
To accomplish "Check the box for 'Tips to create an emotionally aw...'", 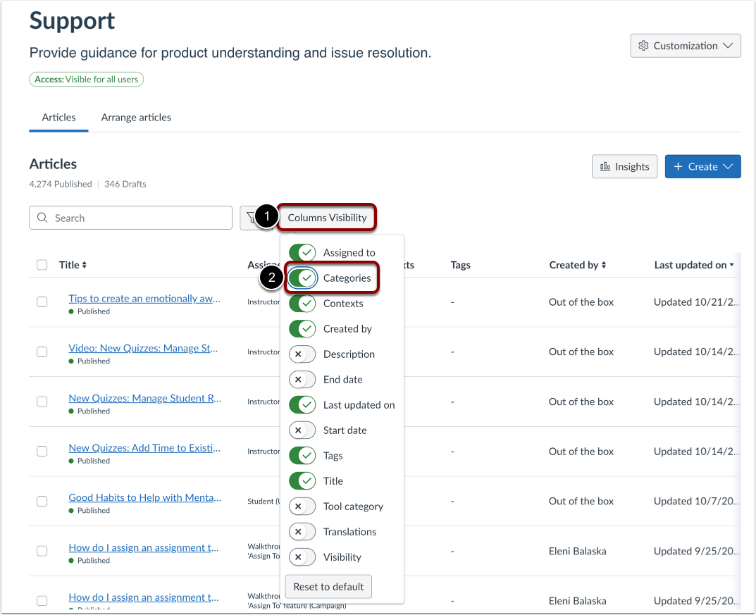I will point(42,302).
